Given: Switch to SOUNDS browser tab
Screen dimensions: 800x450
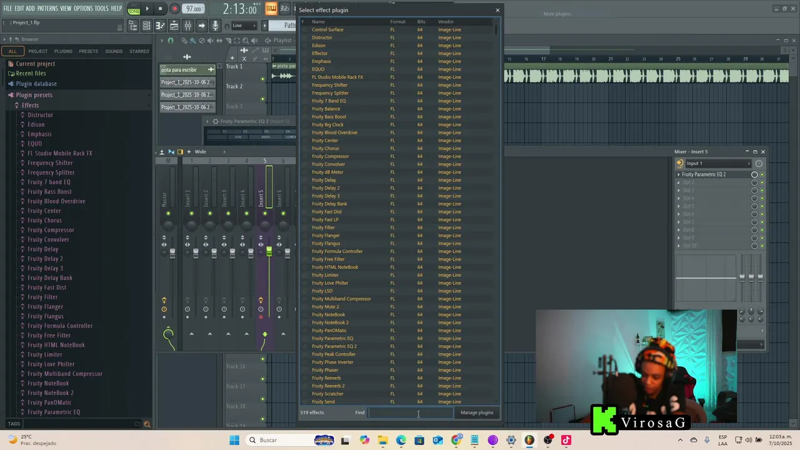Looking at the screenshot, I should coord(114,51).
